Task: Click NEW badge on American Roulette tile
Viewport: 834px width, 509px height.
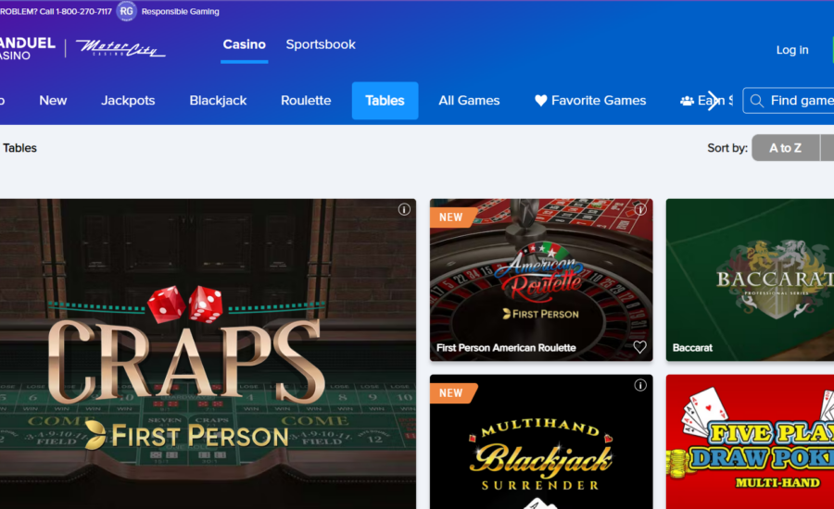Action: coord(452,217)
